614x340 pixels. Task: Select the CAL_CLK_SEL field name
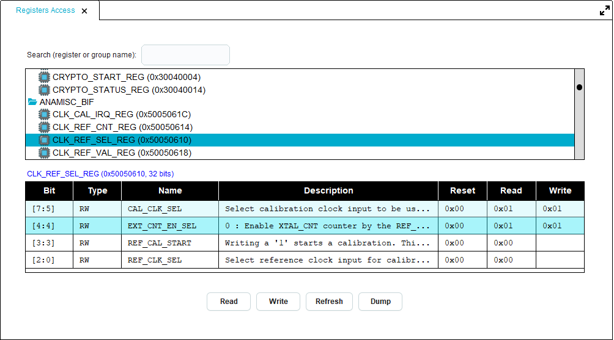coord(155,209)
